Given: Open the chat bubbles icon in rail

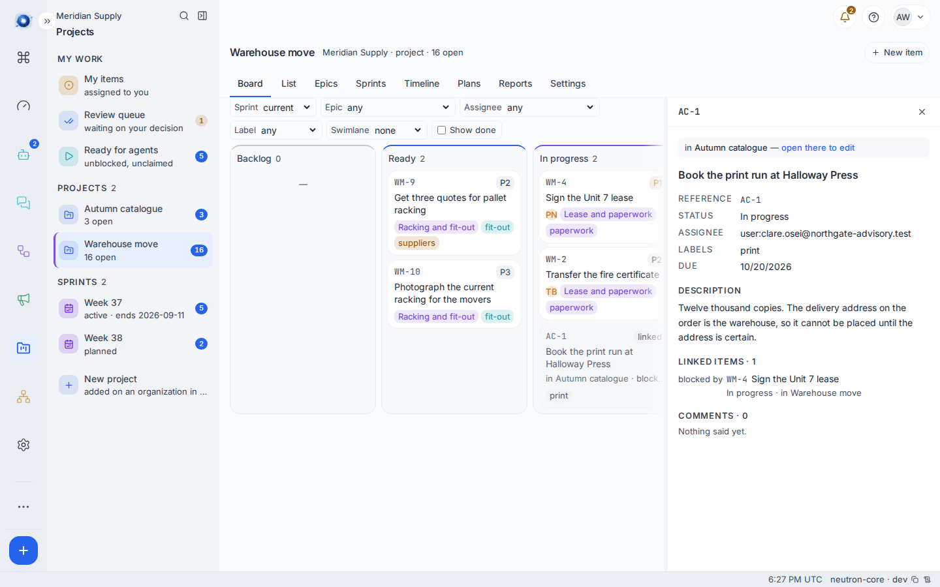Looking at the screenshot, I should pos(23,203).
